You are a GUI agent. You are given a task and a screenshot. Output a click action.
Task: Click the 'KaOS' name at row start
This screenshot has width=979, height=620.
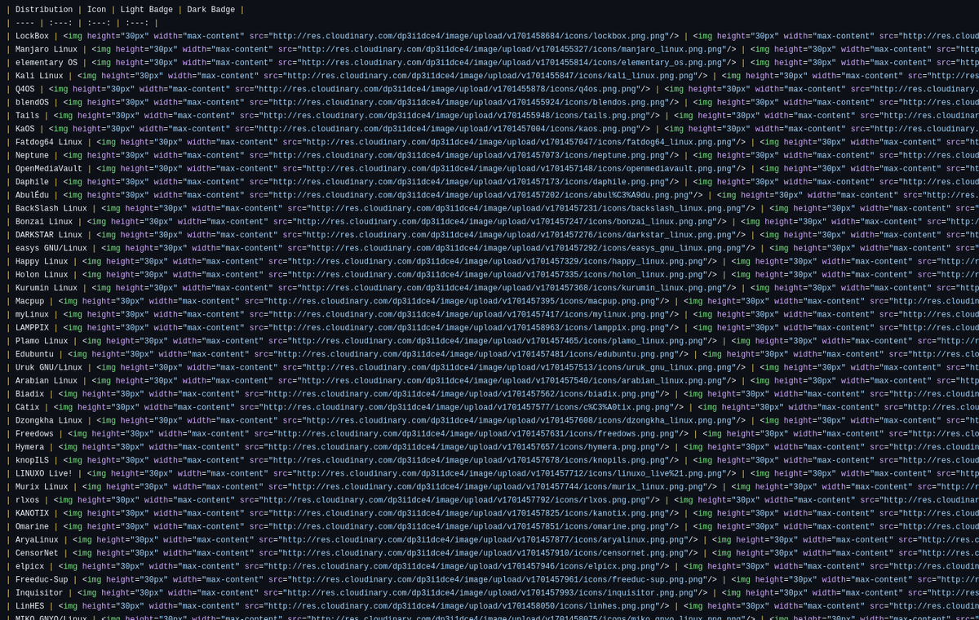tap(25, 129)
